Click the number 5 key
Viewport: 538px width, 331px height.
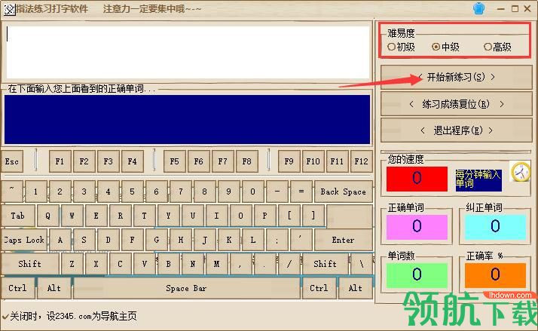[133, 192]
